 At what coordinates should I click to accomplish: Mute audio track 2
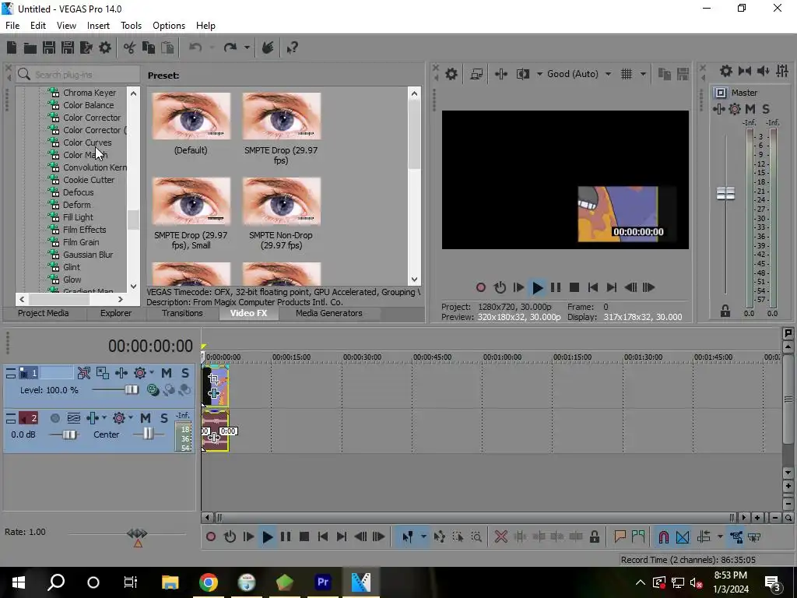[x=146, y=418]
